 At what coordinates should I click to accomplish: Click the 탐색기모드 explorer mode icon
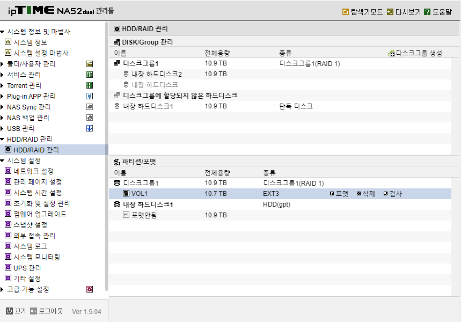pyautogui.click(x=346, y=12)
